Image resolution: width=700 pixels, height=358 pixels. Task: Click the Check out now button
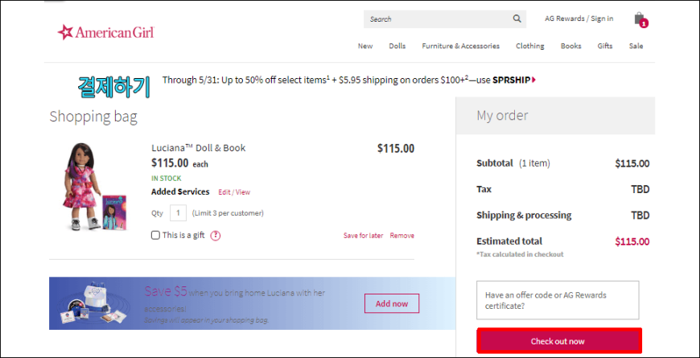tap(558, 341)
